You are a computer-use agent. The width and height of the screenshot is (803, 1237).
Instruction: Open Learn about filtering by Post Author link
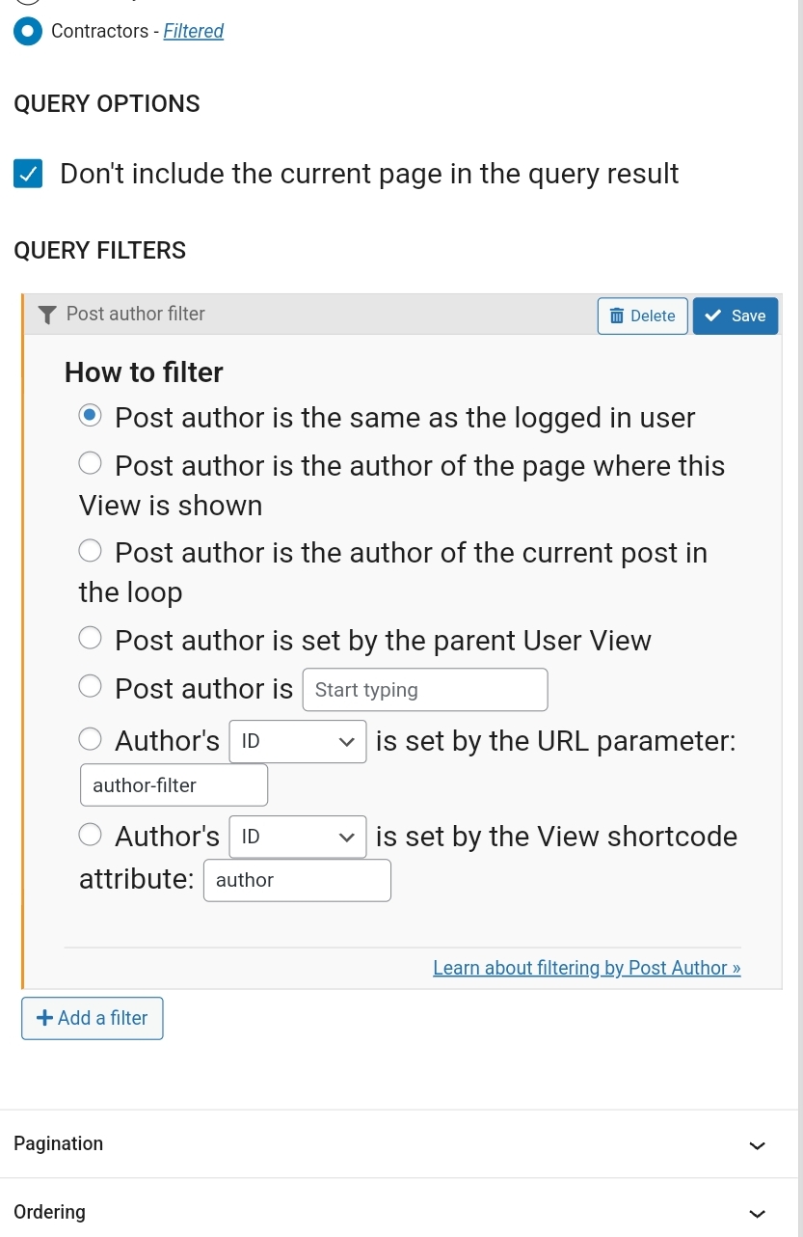click(587, 968)
